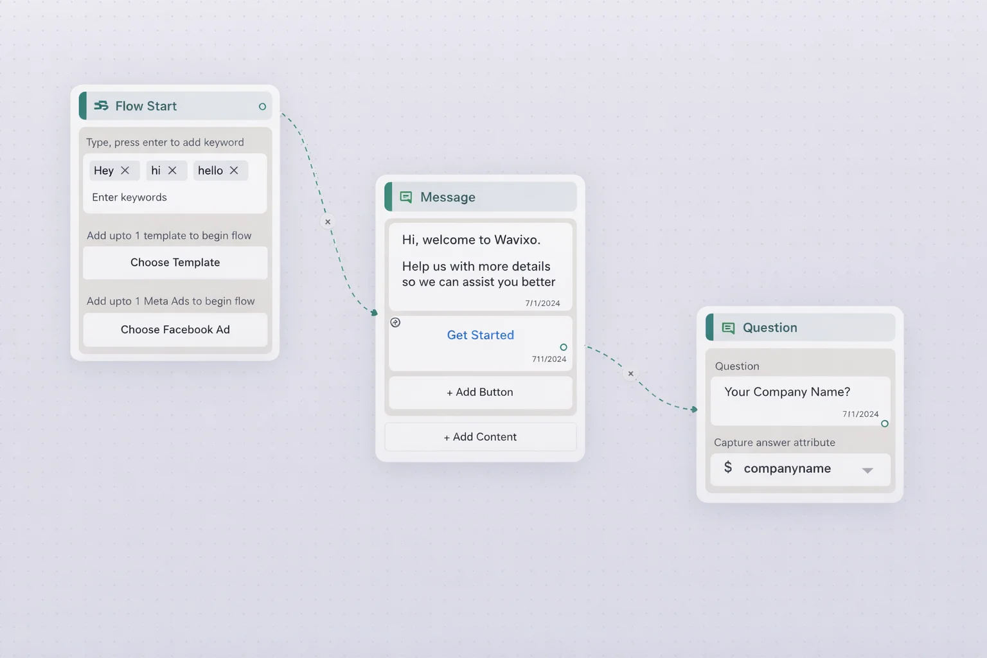The height and width of the screenshot is (658, 987).
Task: Focus the Enter keywords input field
Action: [175, 197]
